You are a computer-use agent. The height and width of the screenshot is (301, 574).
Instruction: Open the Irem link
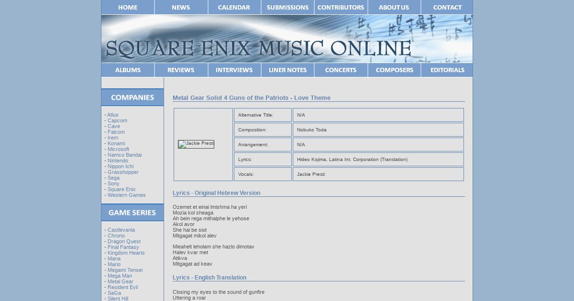pyautogui.click(x=113, y=138)
